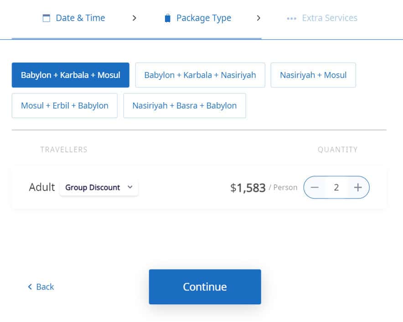
Task: Select the Babylon + Karbala + Nasiriyah package
Action: point(200,75)
